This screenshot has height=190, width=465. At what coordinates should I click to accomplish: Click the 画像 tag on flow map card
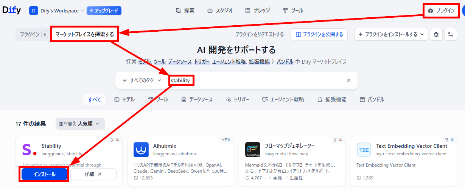click(x=277, y=178)
